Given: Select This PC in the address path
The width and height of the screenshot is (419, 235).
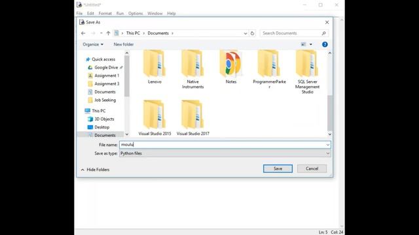Looking at the screenshot, I should pos(133,33).
